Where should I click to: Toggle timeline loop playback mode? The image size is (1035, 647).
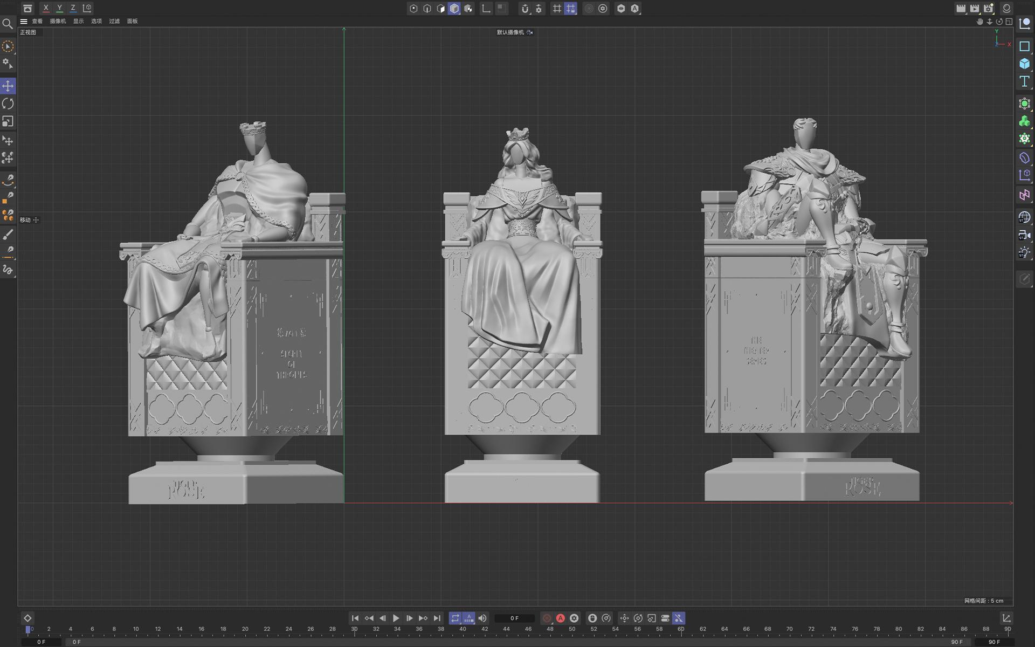click(455, 618)
